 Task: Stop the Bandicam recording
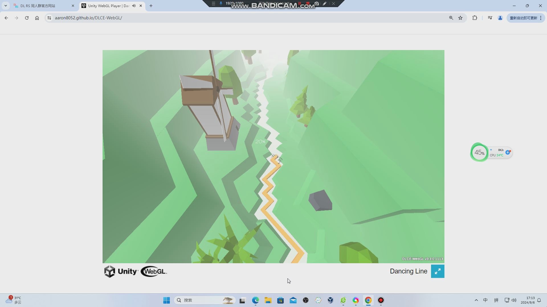point(308,3)
